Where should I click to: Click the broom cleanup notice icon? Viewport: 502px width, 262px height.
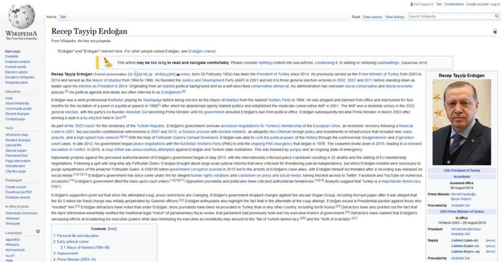tap(108, 62)
